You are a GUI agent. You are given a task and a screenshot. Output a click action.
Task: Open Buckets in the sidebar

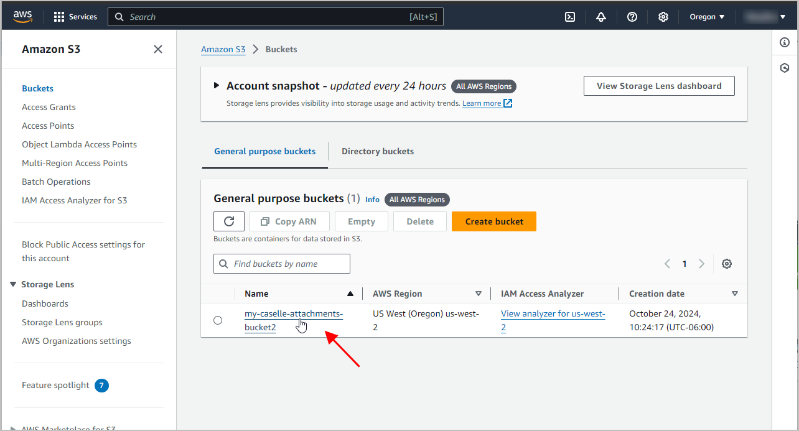38,88
